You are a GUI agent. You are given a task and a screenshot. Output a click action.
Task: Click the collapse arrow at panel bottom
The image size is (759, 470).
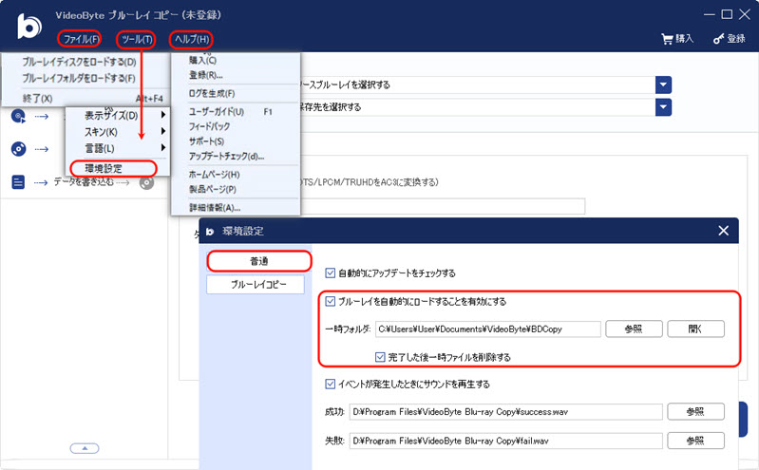pos(85,449)
